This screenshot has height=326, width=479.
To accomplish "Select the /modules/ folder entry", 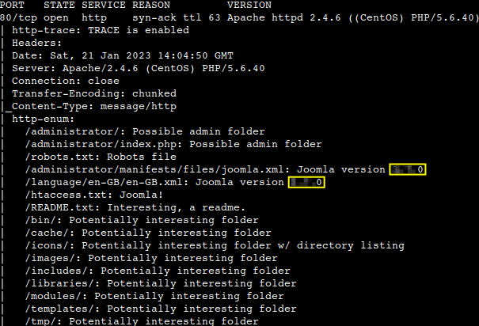I will tap(154, 296).
